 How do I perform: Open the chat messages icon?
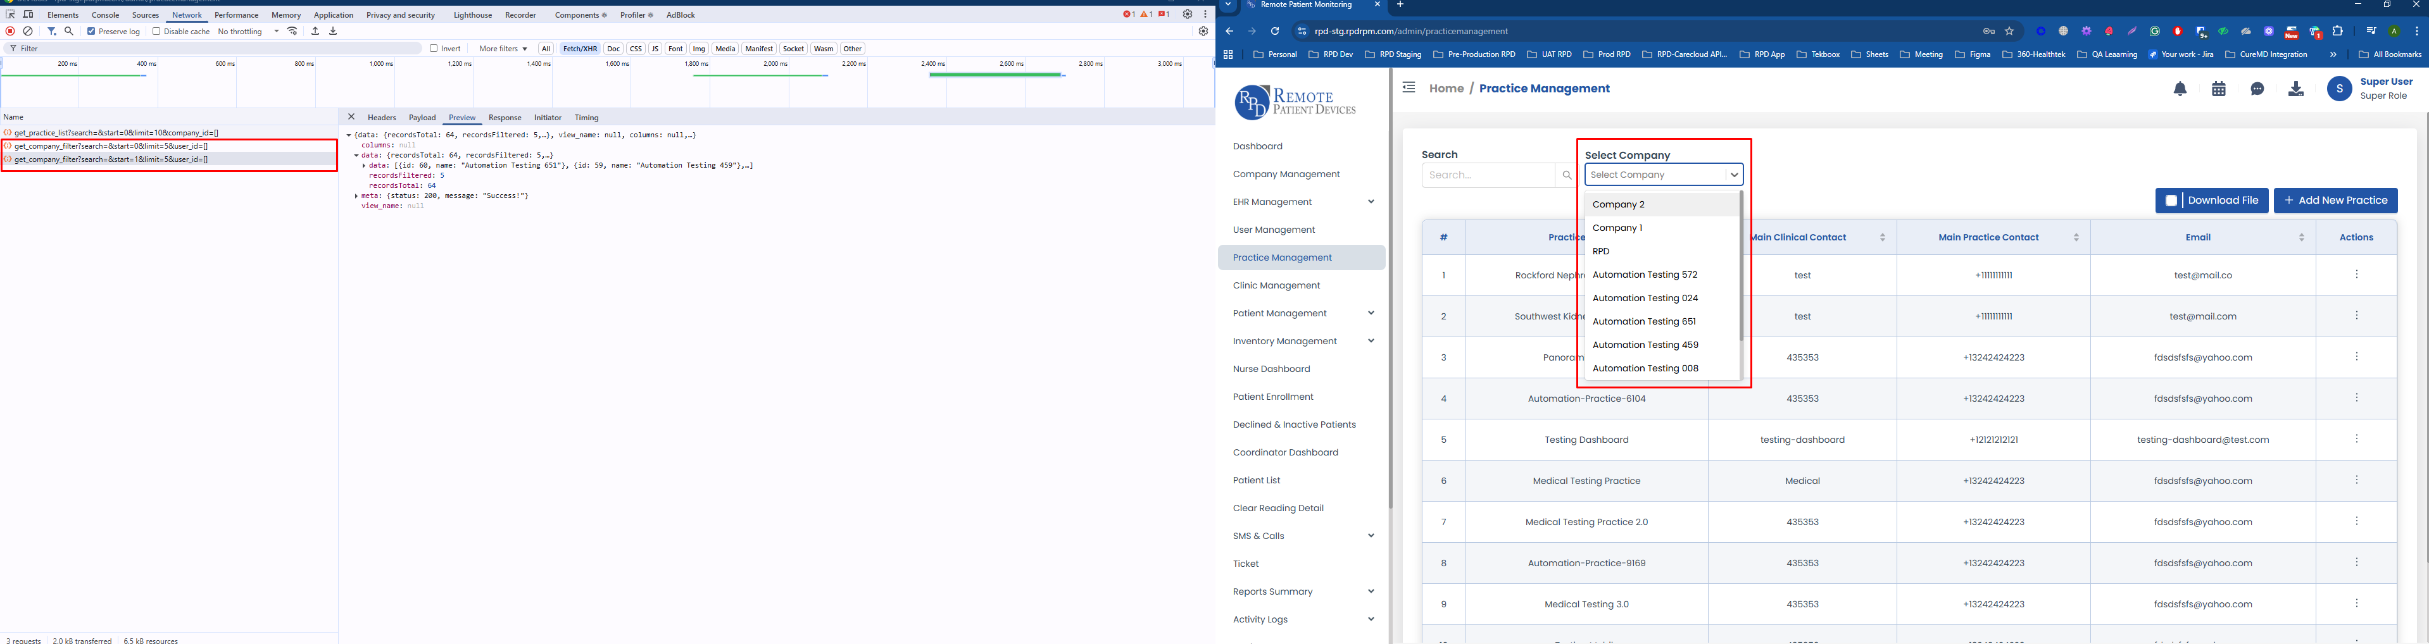coord(2257,89)
